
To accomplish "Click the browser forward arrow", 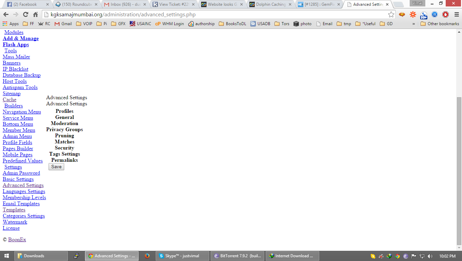I will click(x=16, y=15).
